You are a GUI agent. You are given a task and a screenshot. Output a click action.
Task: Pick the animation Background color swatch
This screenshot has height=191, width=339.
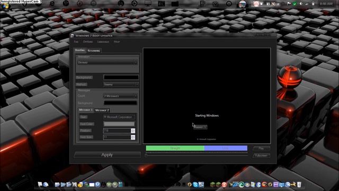click(x=121, y=77)
